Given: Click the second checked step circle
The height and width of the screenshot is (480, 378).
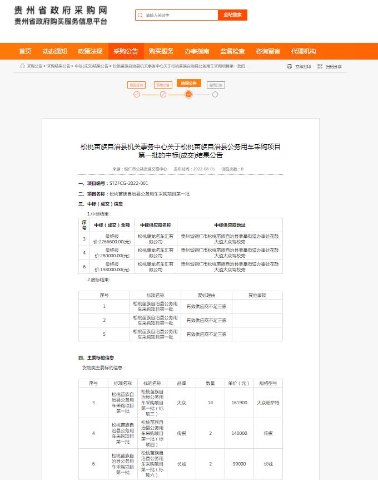Looking at the screenshot, I should click(x=163, y=95).
